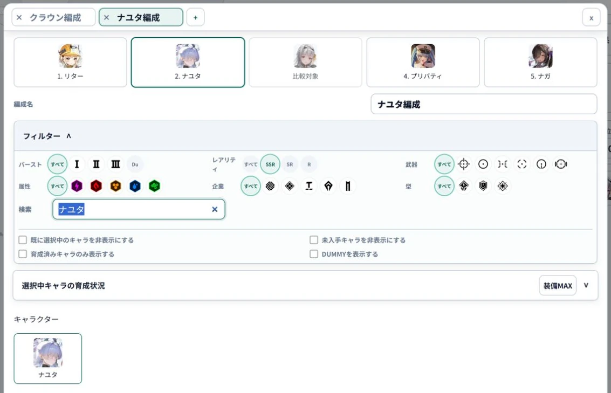This screenshot has width=611, height=393.
Task: Filter by orange iron attribute
Action: point(116,186)
